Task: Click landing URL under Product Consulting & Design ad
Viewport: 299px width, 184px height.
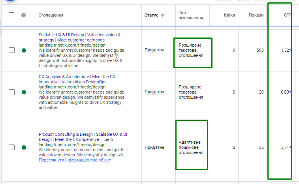Action: pyautogui.click(x=72, y=145)
